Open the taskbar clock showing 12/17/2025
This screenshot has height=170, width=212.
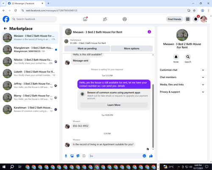(198, 167)
